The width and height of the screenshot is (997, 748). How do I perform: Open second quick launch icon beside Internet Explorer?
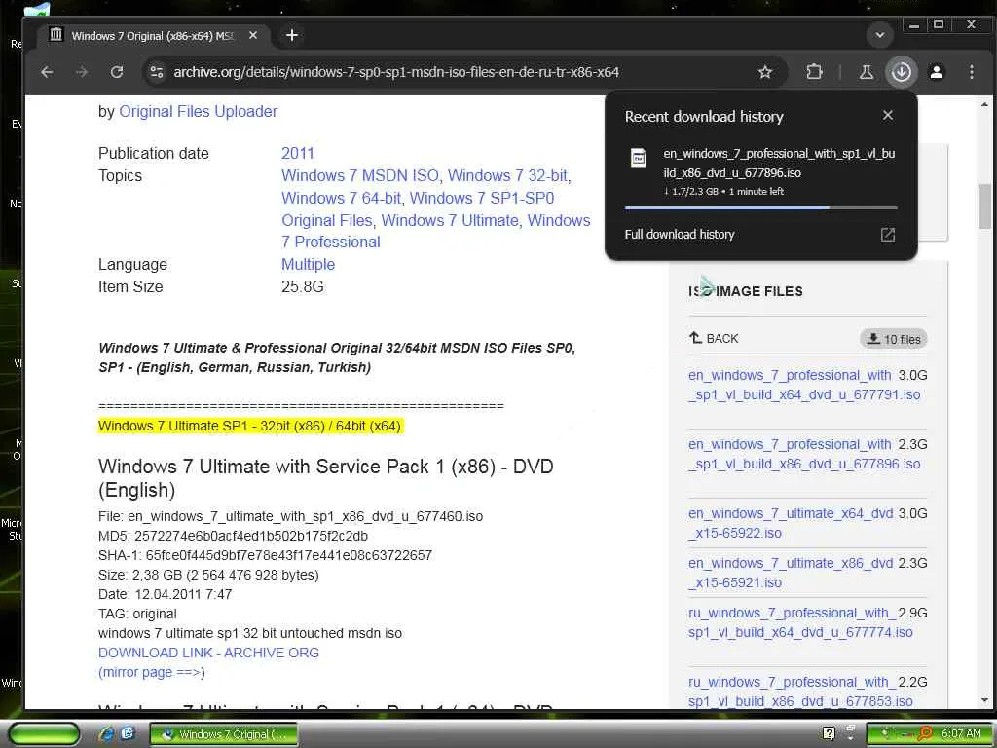tap(128, 734)
